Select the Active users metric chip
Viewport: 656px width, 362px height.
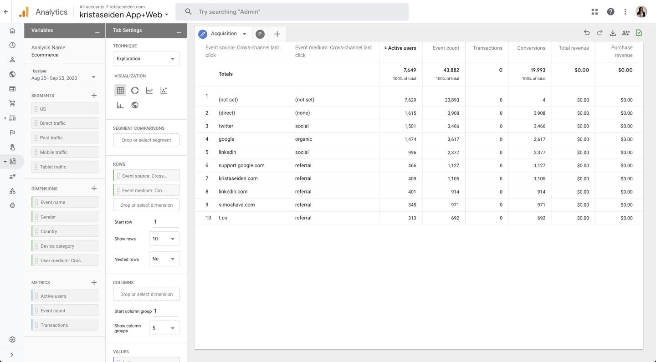click(65, 296)
